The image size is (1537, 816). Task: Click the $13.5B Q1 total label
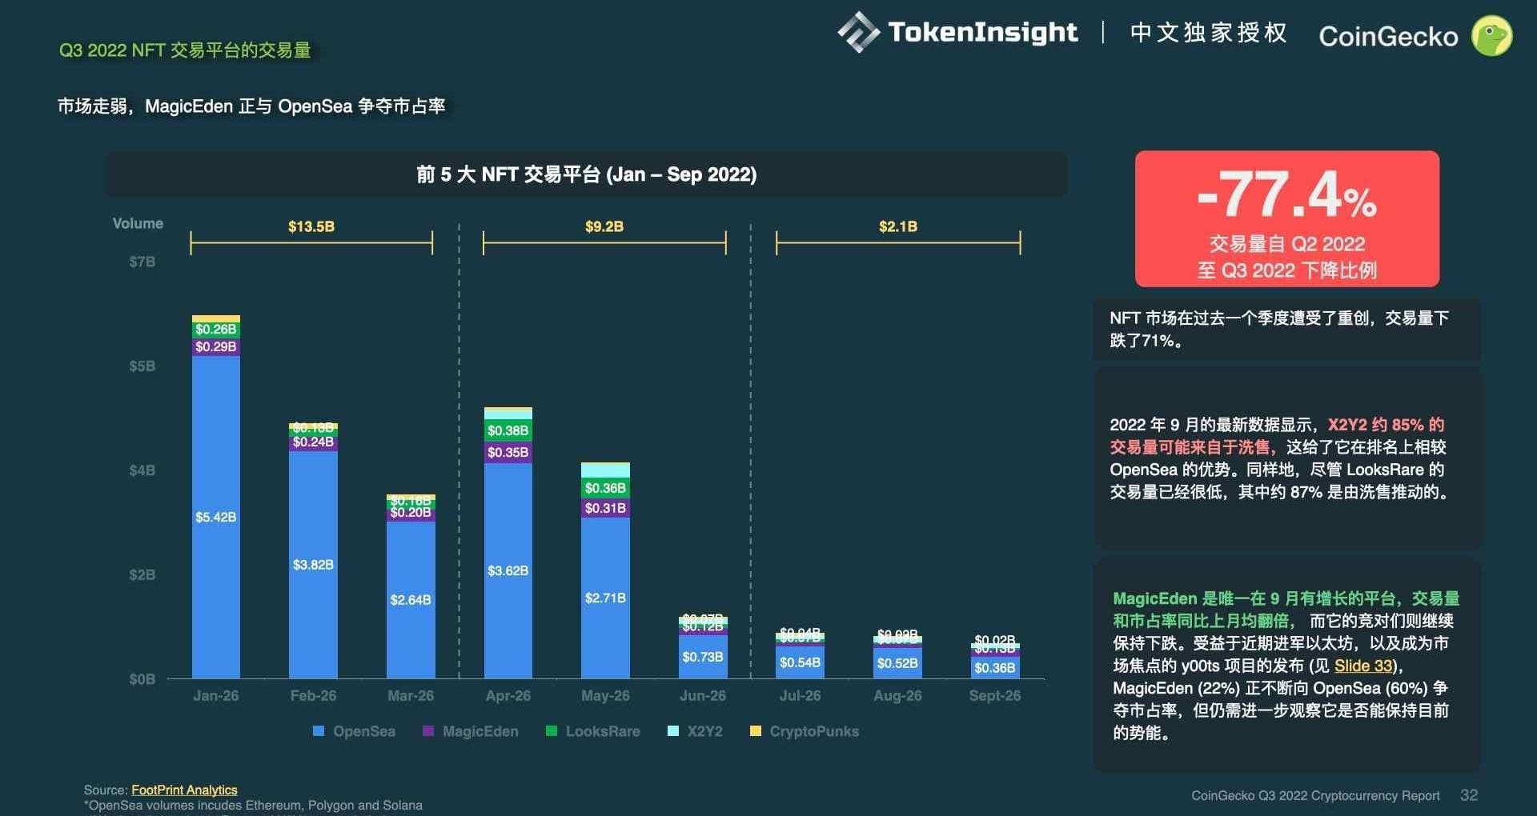[311, 226]
